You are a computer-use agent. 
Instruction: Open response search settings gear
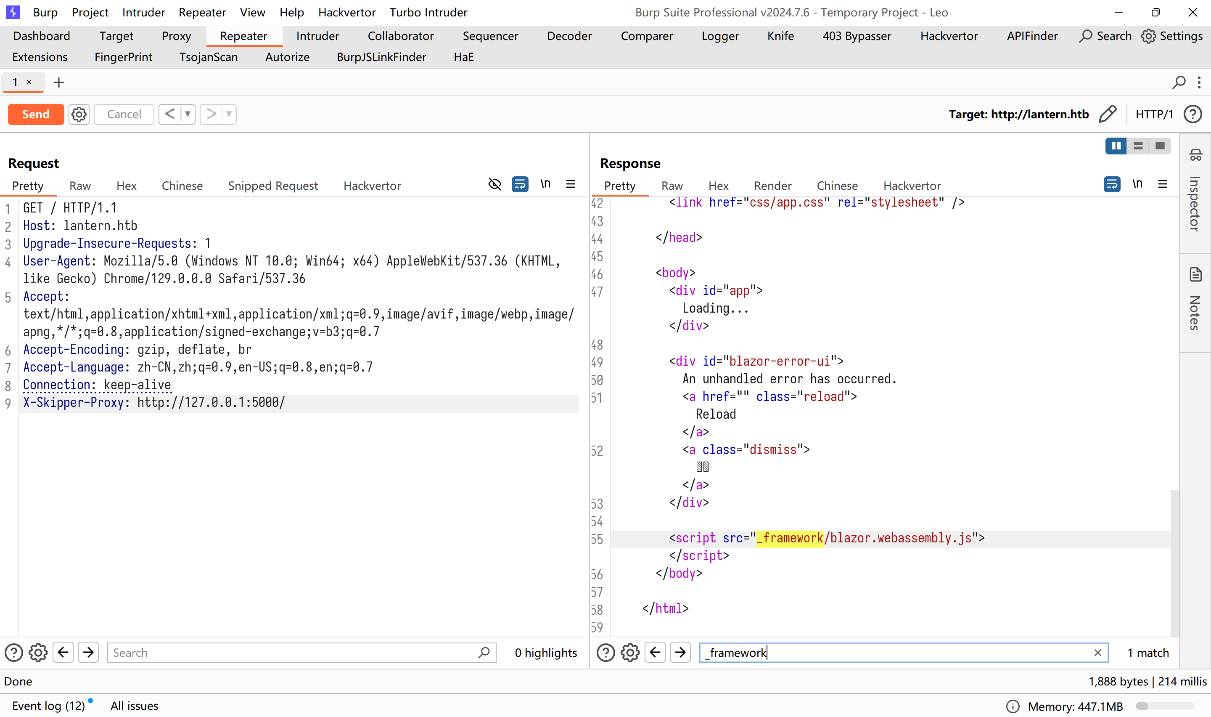click(x=630, y=653)
